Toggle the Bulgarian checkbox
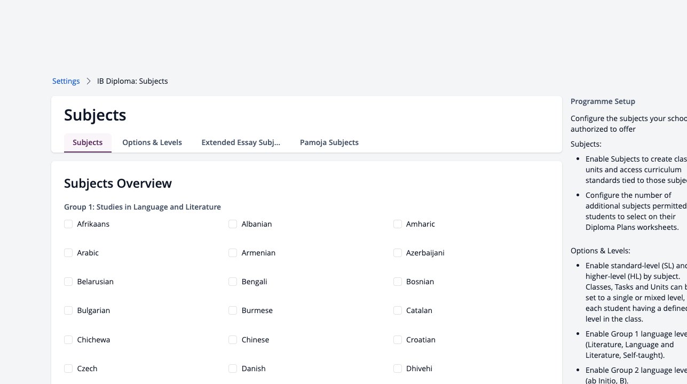The height and width of the screenshot is (384, 687). (68, 310)
